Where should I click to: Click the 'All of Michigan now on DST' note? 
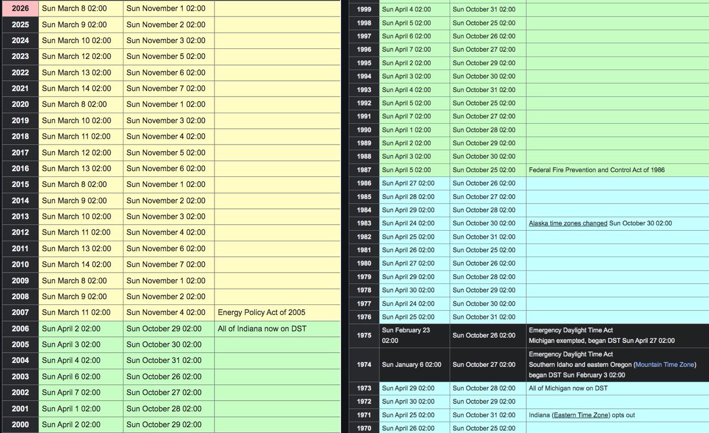point(568,388)
